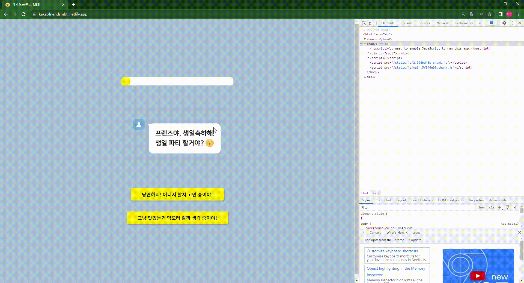Open the App.css:17 source link
Image resolution: width=524 pixels, height=283 pixels.
click(510, 224)
